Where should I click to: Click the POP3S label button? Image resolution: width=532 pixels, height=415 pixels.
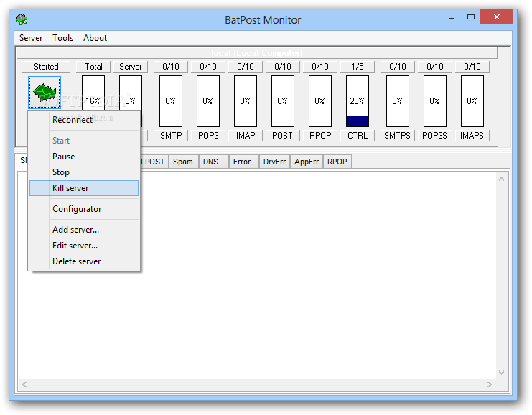tap(434, 136)
